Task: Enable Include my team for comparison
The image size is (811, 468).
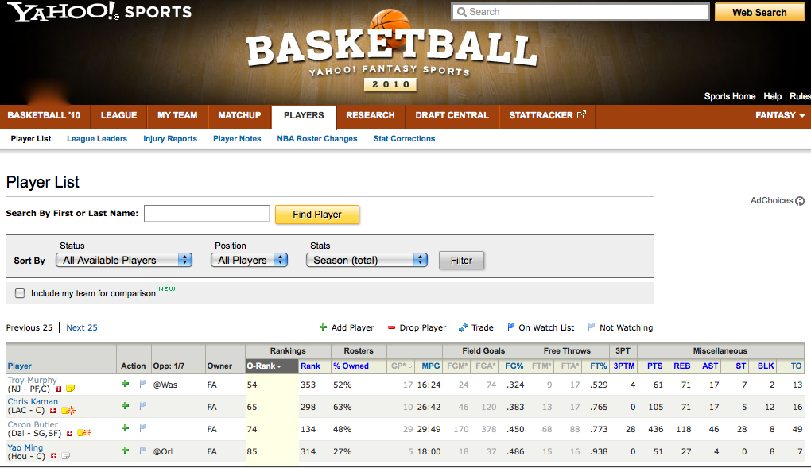Action: pos(20,293)
